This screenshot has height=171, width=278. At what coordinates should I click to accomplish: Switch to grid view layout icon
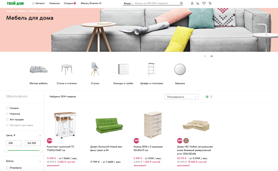click(207, 97)
